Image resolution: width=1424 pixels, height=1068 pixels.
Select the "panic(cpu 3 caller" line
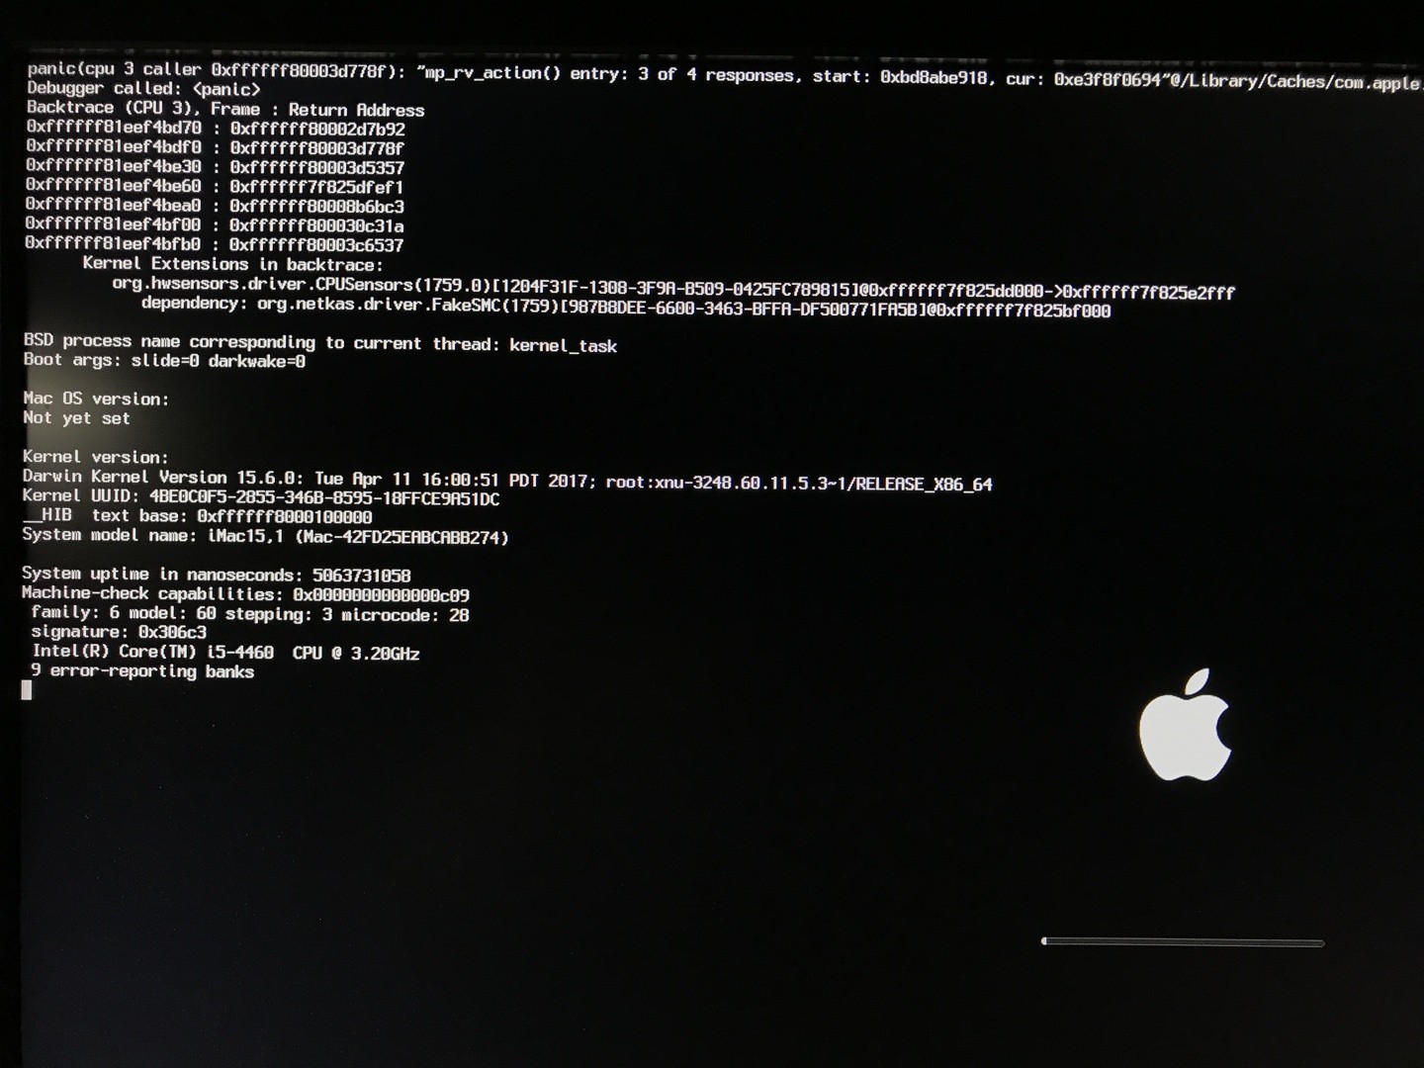tap(725, 75)
